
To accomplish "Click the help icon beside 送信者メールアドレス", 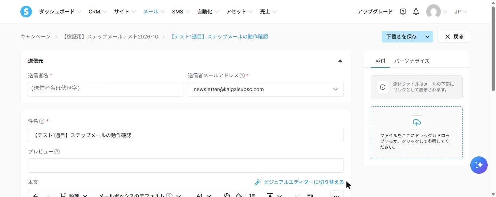I will point(242,75).
